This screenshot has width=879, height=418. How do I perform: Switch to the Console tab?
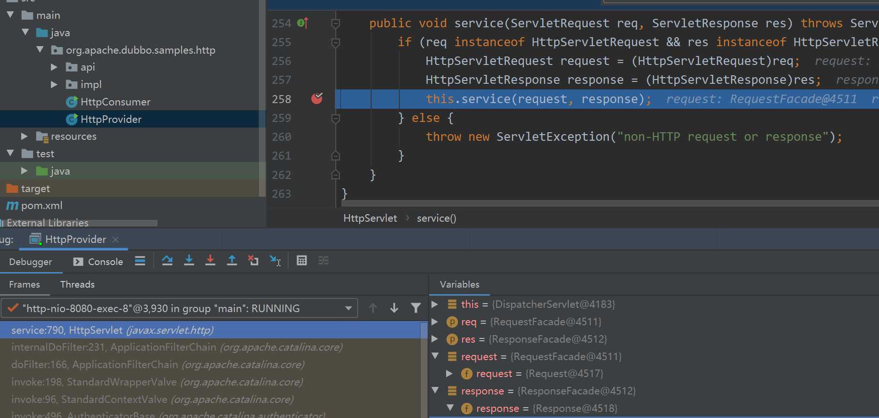pyautogui.click(x=98, y=262)
